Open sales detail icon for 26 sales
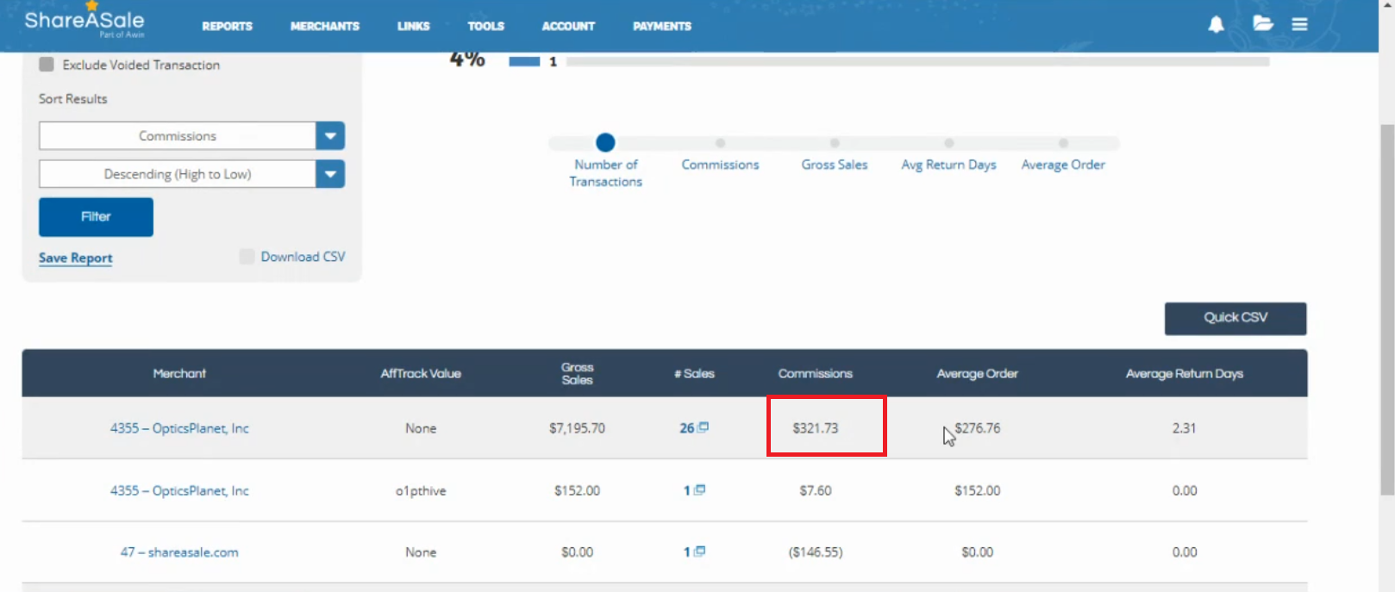This screenshot has width=1395, height=592. pyautogui.click(x=704, y=427)
